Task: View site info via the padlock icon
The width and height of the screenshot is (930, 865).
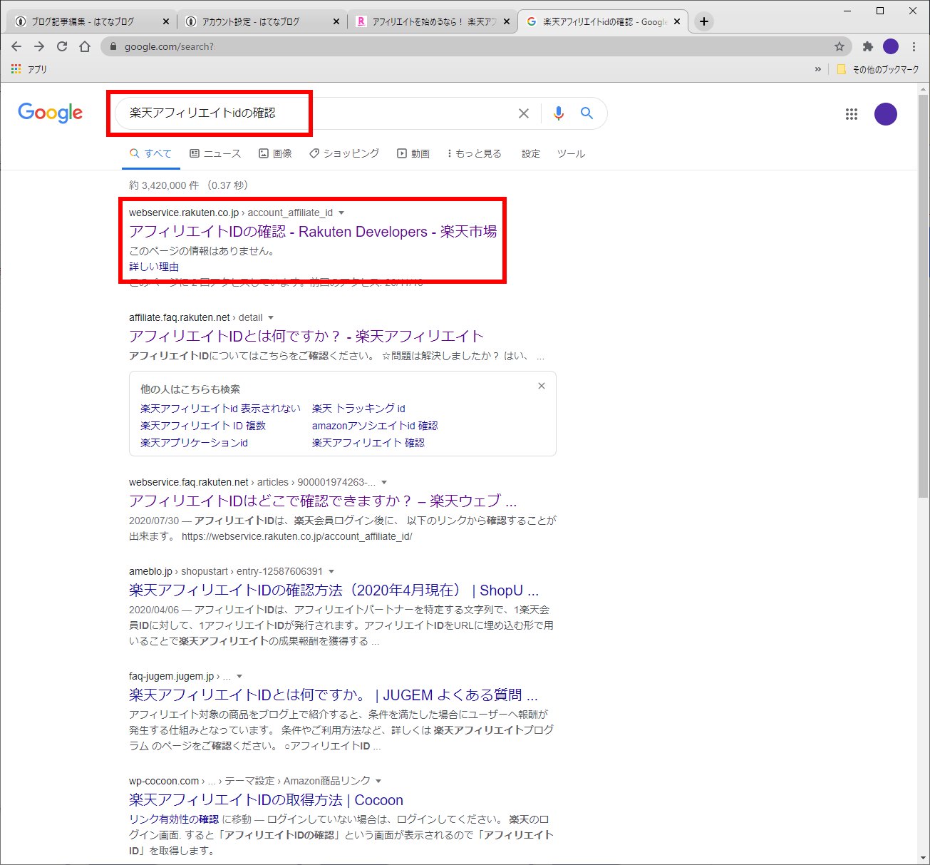Action: coord(113,46)
